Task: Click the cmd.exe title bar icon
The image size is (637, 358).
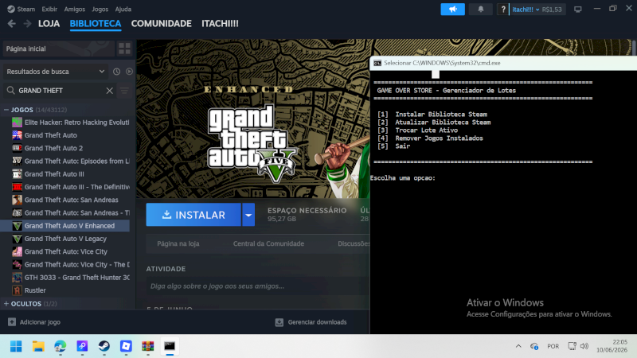Action: pyautogui.click(x=377, y=63)
